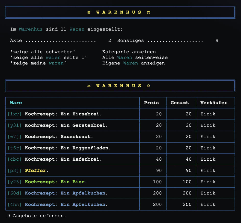Select the Äxte category entry
The height and width of the screenshot is (223, 241).
point(16,40)
